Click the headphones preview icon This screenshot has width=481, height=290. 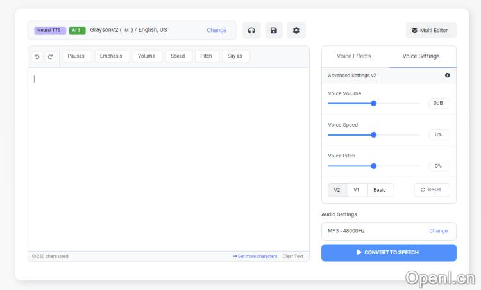251,30
